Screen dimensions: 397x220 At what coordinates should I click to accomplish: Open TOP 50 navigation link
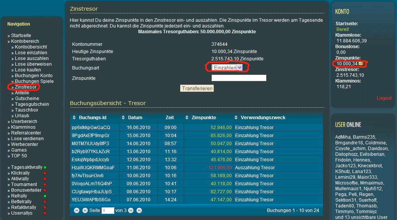tap(19, 156)
